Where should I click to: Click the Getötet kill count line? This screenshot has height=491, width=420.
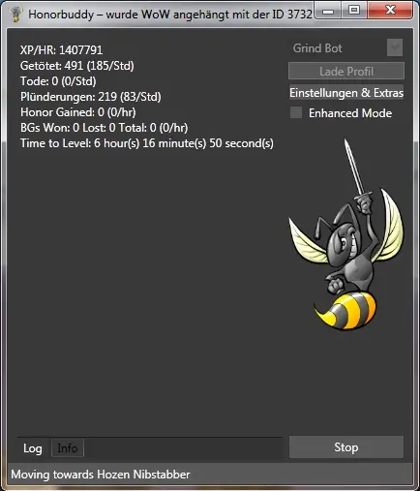point(76,66)
